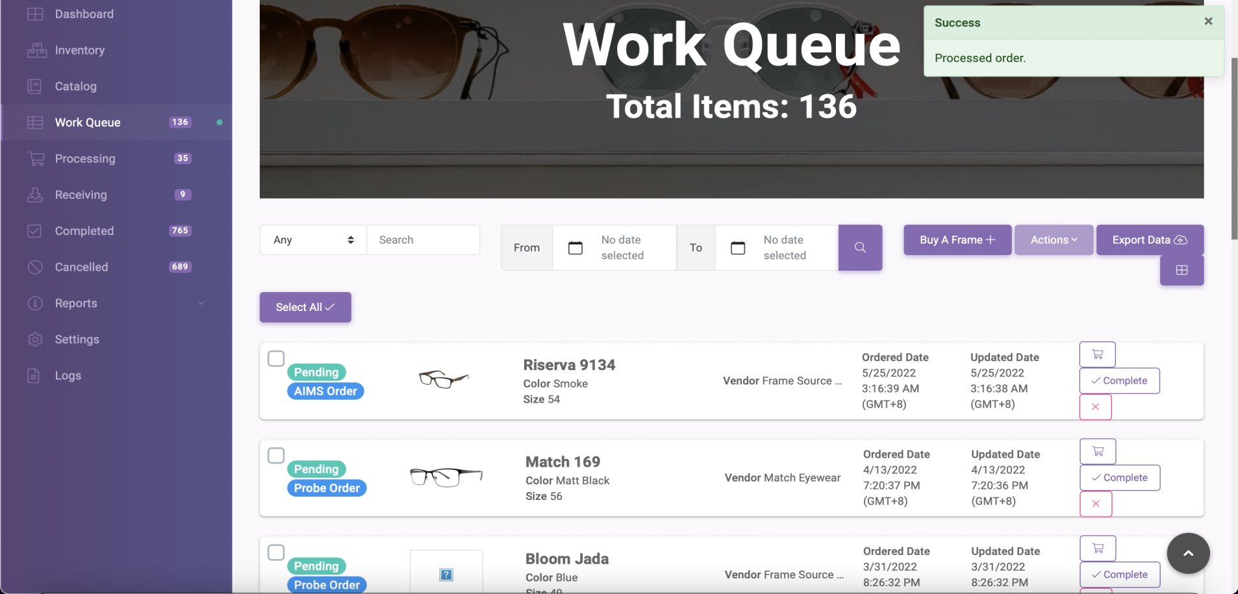This screenshot has height=594, width=1238.
Task: Click the Vendor Match Eyewear text
Action: tap(783, 477)
